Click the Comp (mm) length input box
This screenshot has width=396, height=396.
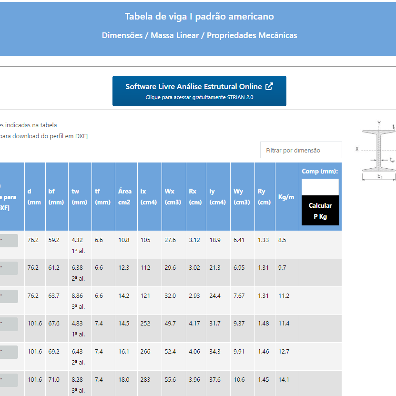point(320,187)
